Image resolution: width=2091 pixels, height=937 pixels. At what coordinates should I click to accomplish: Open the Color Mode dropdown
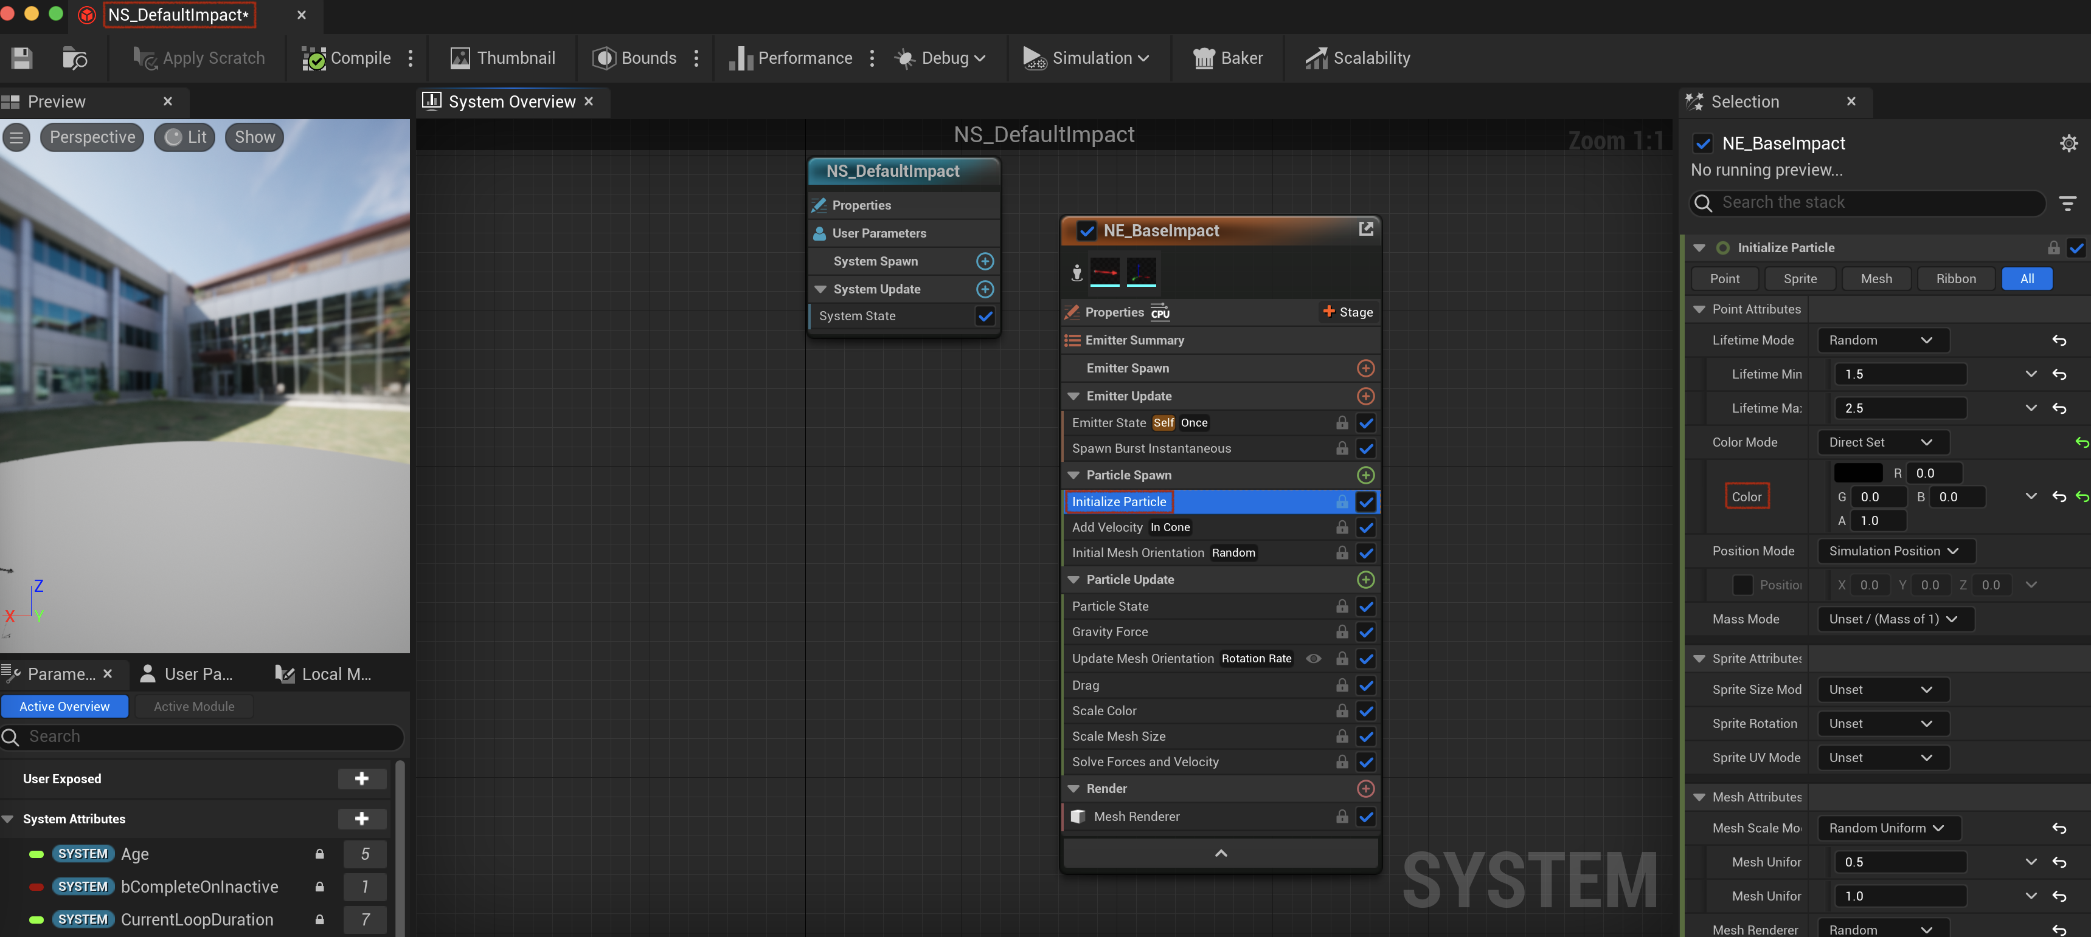tap(1882, 442)
